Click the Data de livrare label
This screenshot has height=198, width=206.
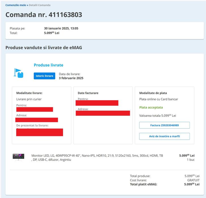70,74
